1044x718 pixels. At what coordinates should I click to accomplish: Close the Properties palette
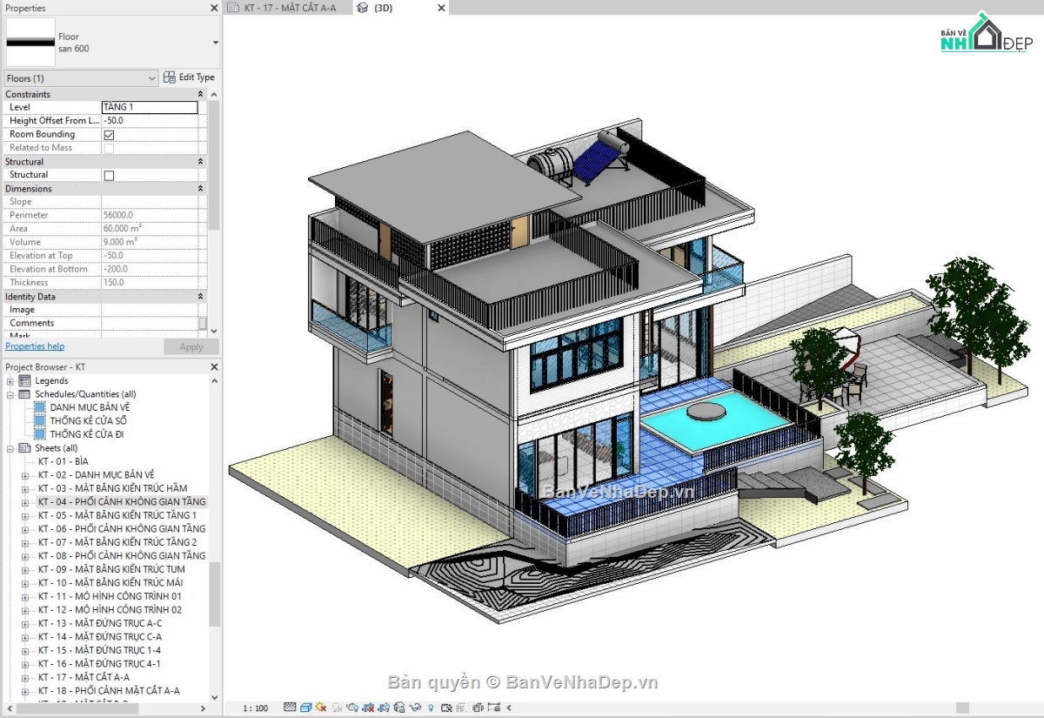click(214, 8)
